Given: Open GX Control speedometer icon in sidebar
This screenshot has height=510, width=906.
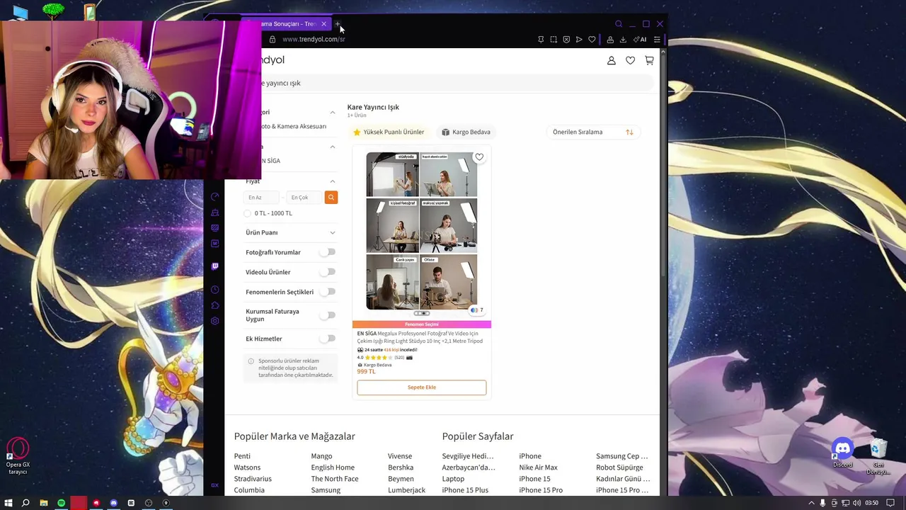Looking at the screenshot, I should (x=215, y=197).
